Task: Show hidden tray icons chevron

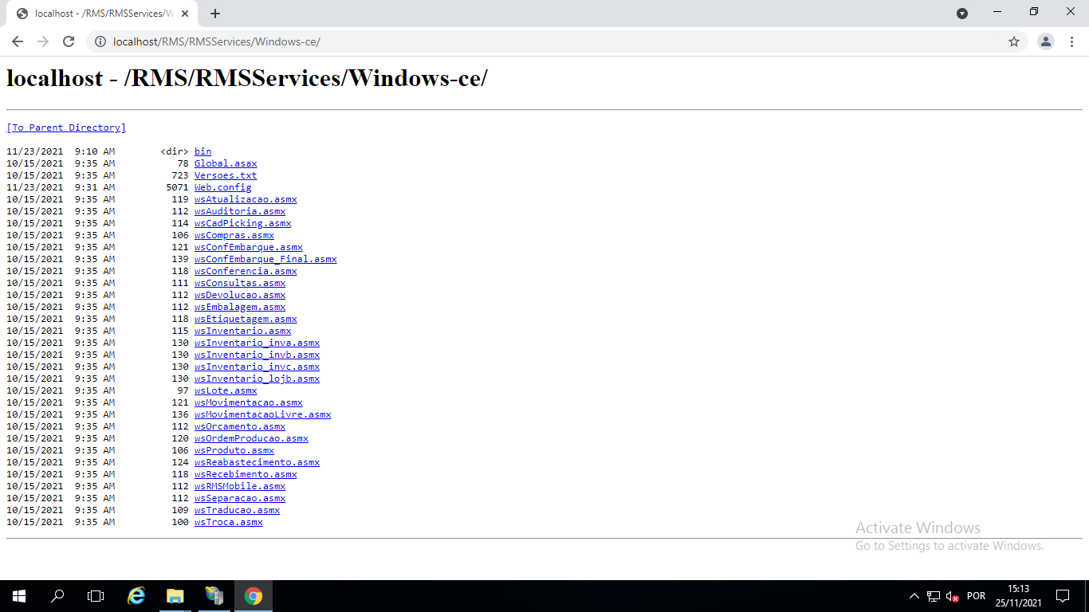Action: [914, 596]
